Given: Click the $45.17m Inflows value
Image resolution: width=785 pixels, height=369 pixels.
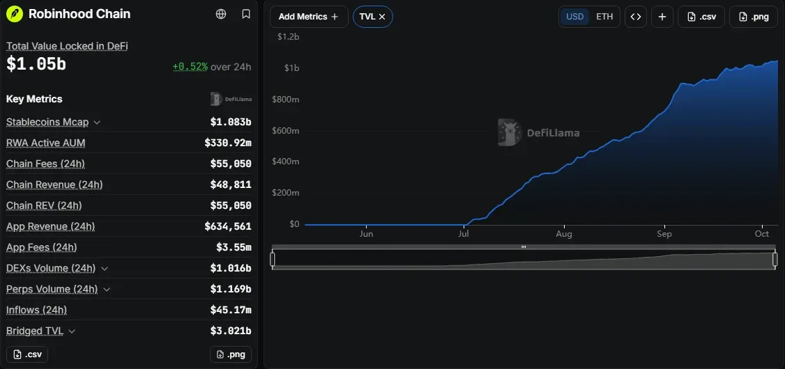Looking at the screenshot, I should point(231,310).
